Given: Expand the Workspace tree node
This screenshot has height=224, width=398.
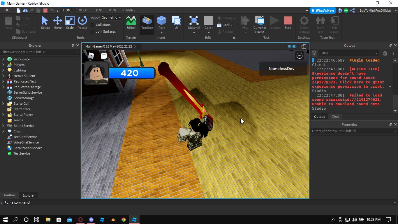Looking at the screenshot, I should pos(3,59).
